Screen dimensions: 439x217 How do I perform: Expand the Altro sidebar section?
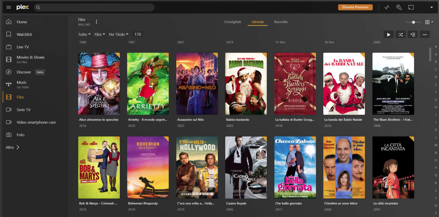[13, 147]
